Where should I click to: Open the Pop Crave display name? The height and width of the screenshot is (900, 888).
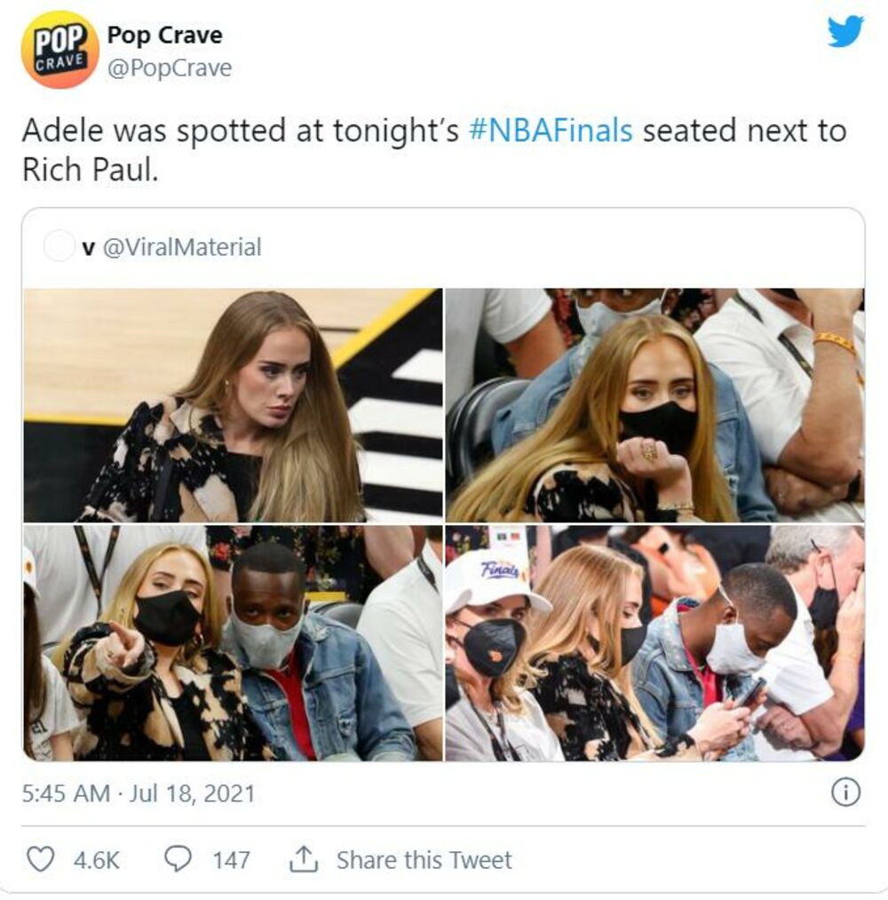click(x=164, y=36)
